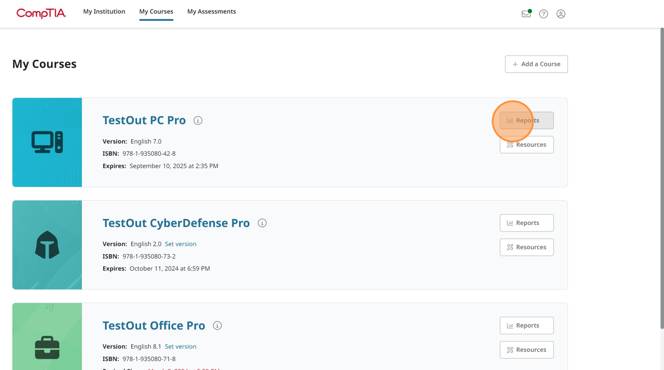
Task: Open the CyberDefense Pro helmet thumbnail
Action: pyautogui.click(x=47, y=245)
